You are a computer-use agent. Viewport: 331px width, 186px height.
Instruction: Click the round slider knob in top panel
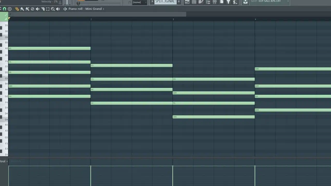point(78,3)
